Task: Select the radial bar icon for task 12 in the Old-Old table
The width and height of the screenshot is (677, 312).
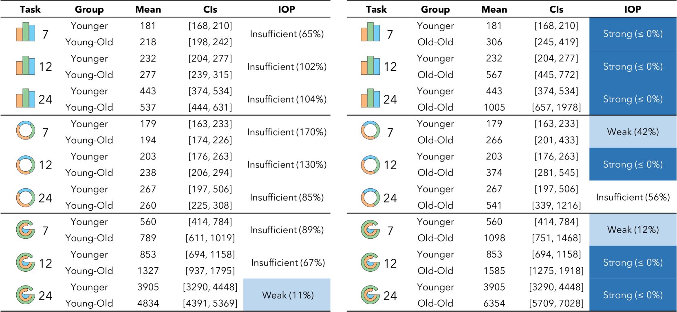Action: 370,262
